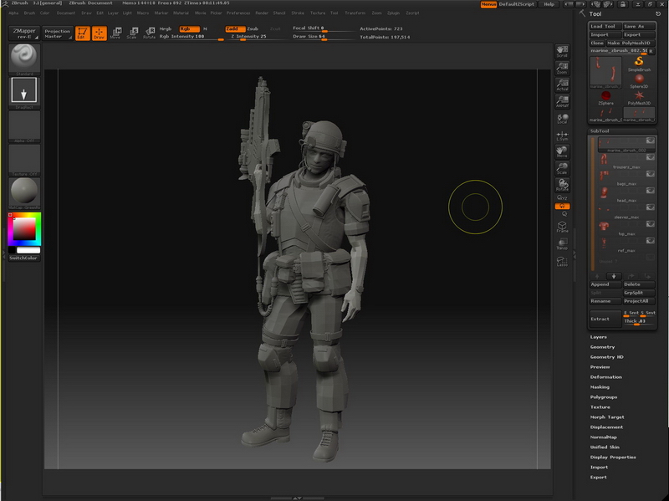Click the Append subtool button

tap(605, 284)
